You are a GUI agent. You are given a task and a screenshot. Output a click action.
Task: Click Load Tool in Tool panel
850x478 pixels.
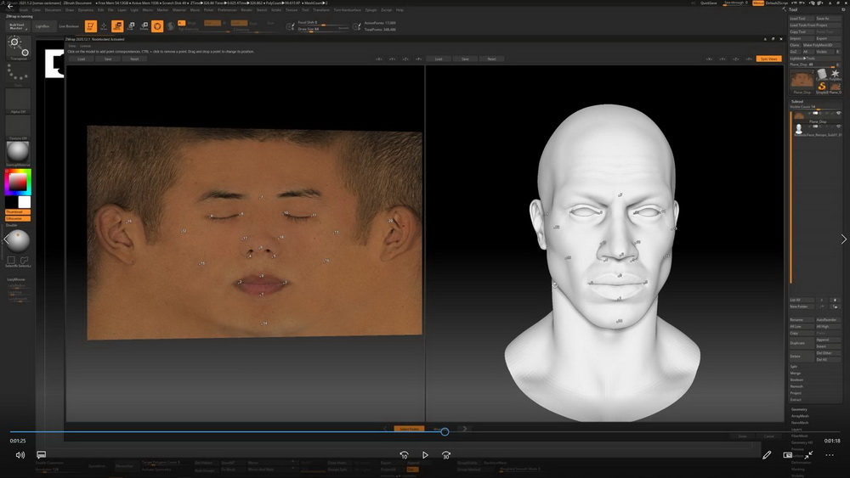pos(802,19)
